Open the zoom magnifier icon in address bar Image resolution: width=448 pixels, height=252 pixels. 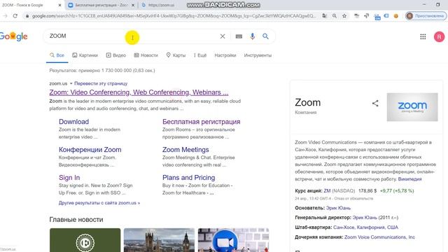point(335,16)
